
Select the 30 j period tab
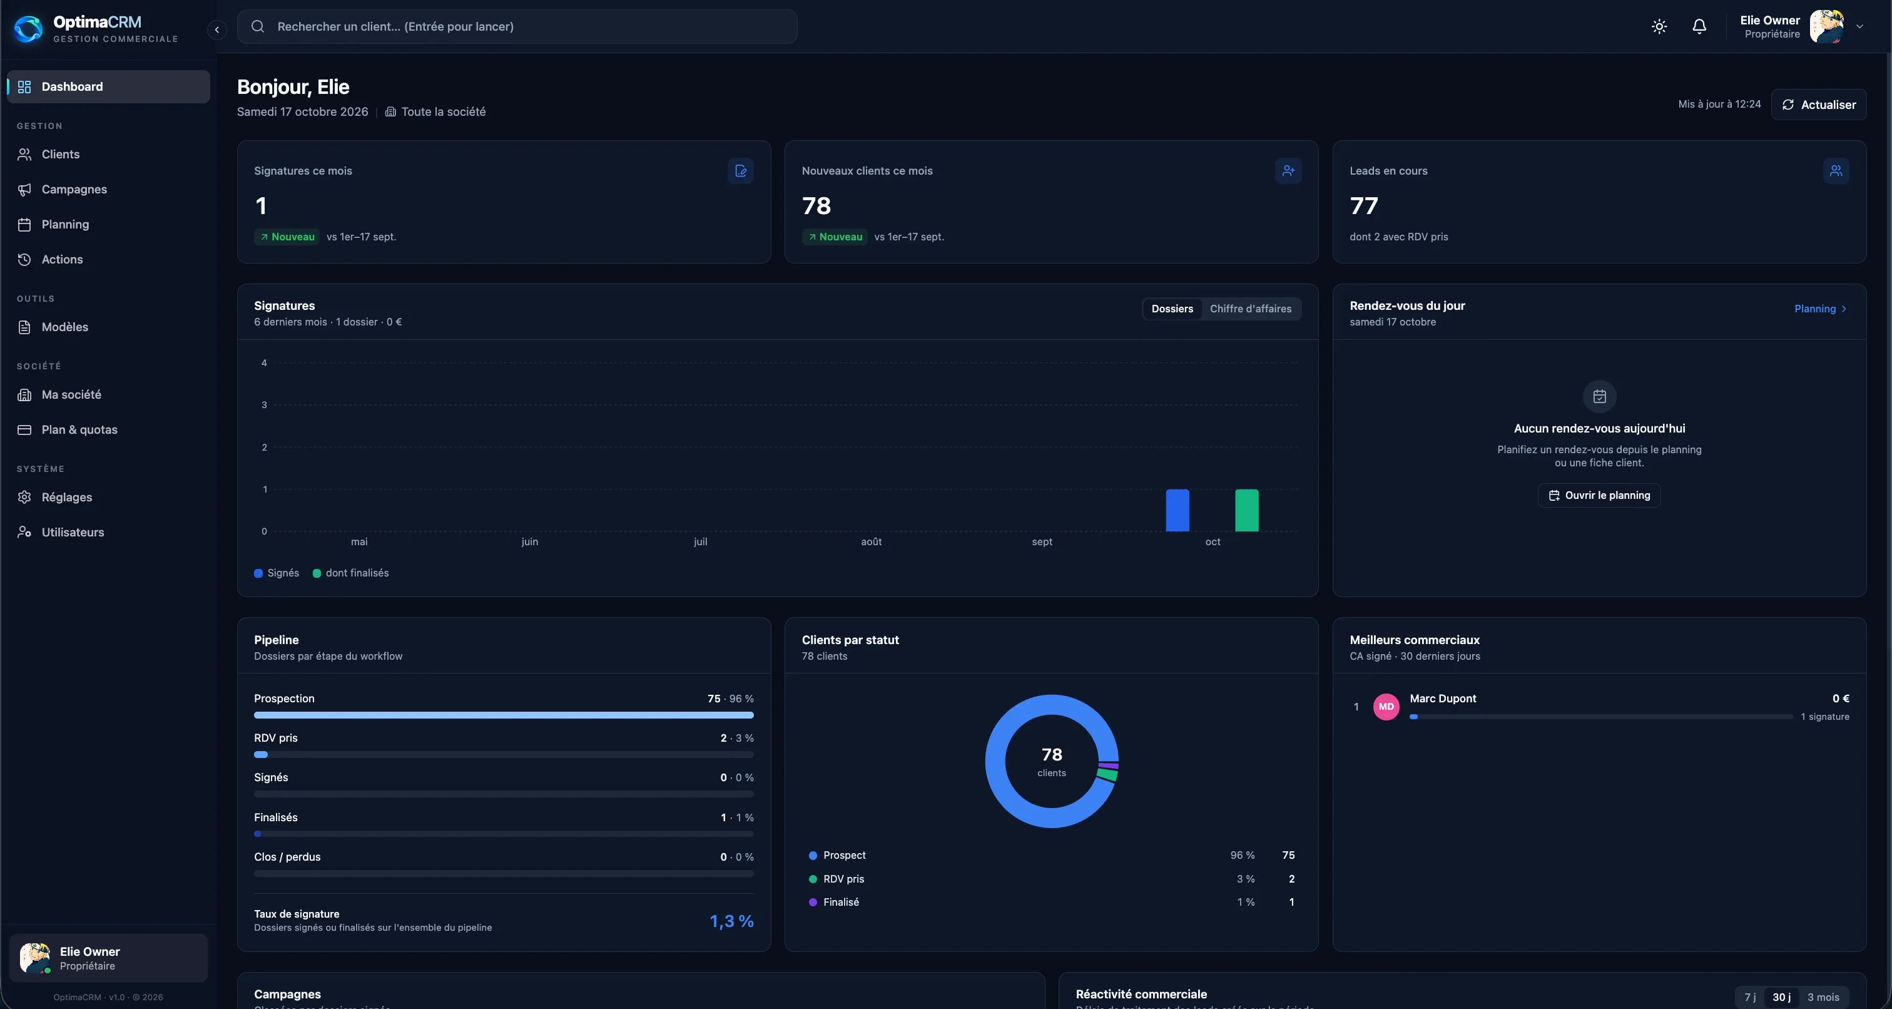pos(1781,997)
